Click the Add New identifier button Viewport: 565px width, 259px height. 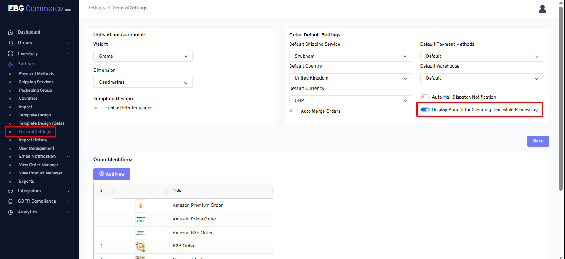112,174
